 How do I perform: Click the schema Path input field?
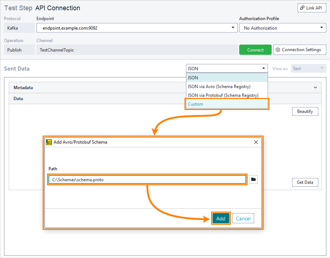(147, 179)
